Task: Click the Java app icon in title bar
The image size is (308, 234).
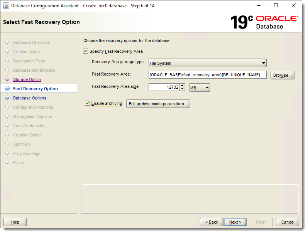Action: [6, 6]
